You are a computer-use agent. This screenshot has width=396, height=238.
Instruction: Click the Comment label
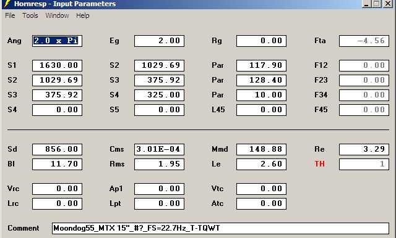(x=24, y=228)
